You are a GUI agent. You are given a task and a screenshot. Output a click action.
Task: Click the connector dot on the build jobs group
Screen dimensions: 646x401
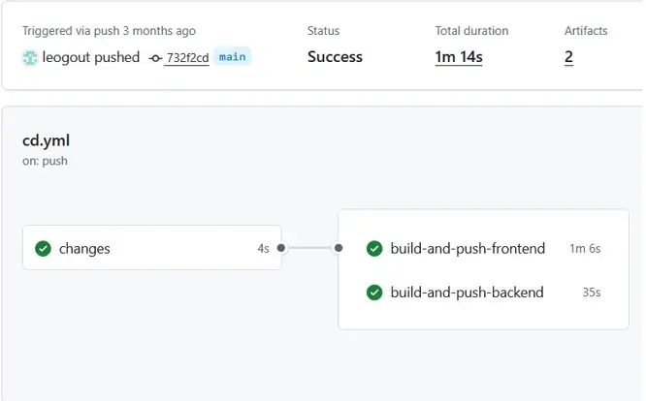click(x=339, y=248)
